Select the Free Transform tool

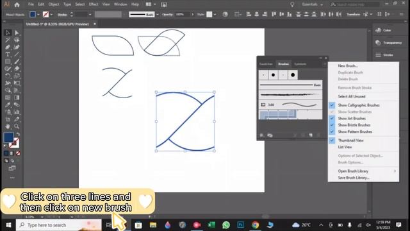point(17,83)
